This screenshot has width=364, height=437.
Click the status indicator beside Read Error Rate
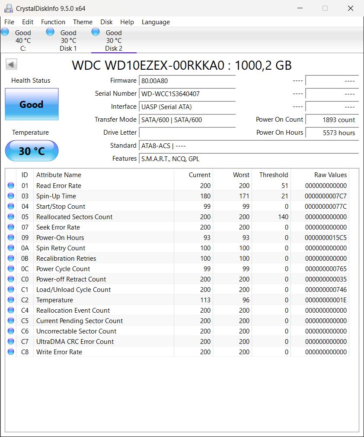10,185
